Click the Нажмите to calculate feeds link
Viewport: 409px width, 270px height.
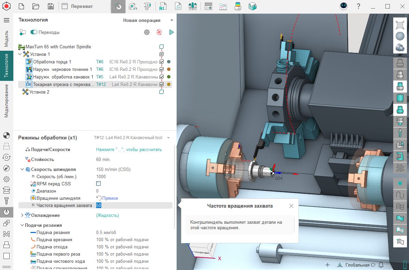click(129, 149)
